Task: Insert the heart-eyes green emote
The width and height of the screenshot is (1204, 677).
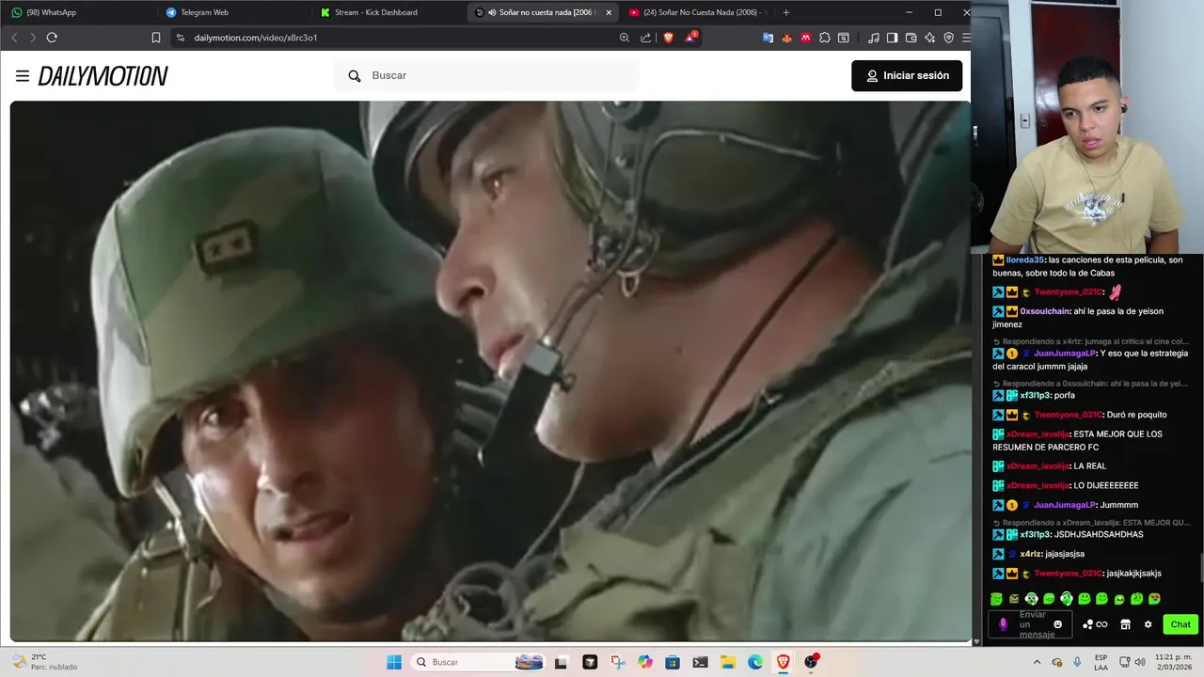Action: click(1154, 598)
